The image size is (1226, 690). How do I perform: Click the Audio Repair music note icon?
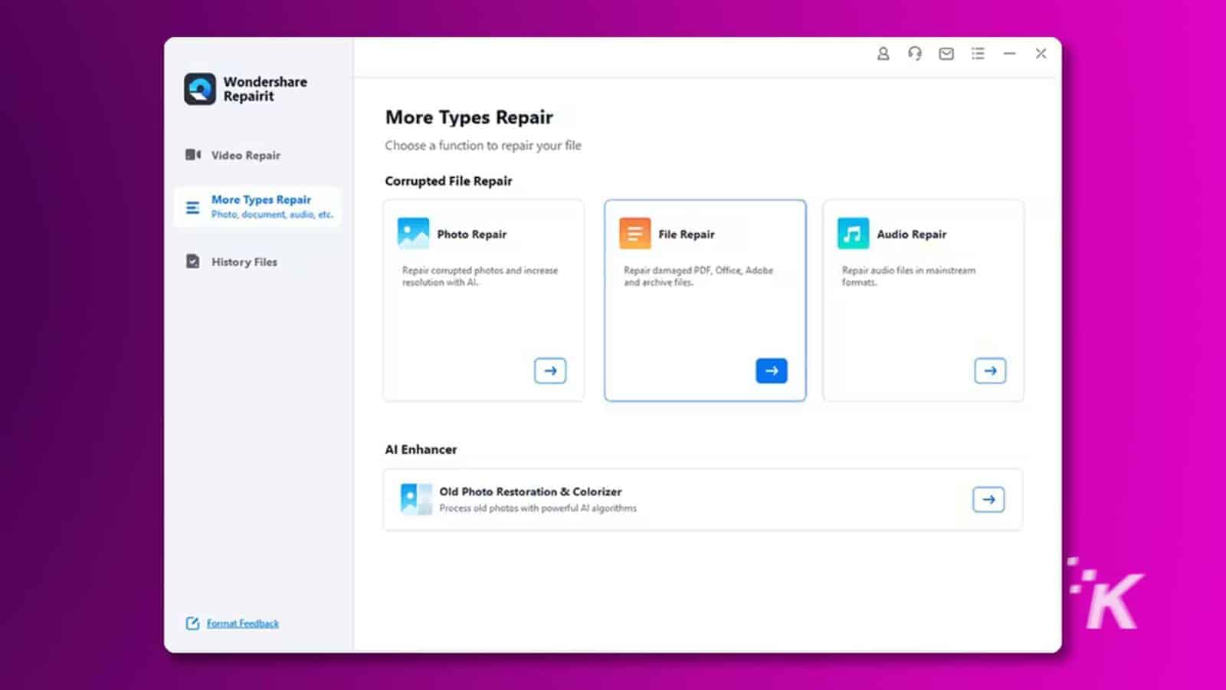[853, 234]
